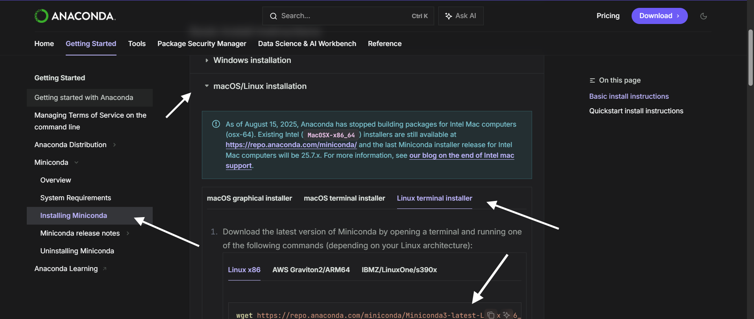The height and width of the screenshot is (319, 754).
Task: Copy the wget command code block
Action: 491,315
